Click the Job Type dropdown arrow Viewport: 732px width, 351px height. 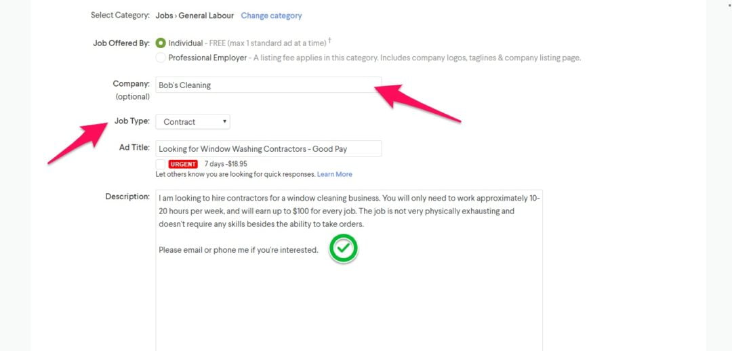[x=224, y=122]
